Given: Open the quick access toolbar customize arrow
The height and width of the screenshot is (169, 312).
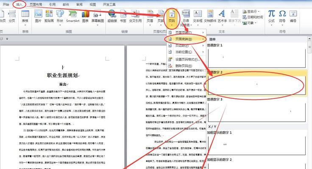Looking at the screenshot, I should pos(7,39).
